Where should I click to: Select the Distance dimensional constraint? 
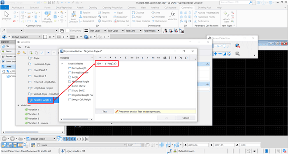click(x=138, y=13)
